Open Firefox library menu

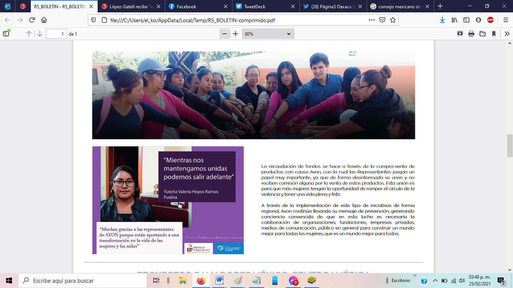coord(454,20)
